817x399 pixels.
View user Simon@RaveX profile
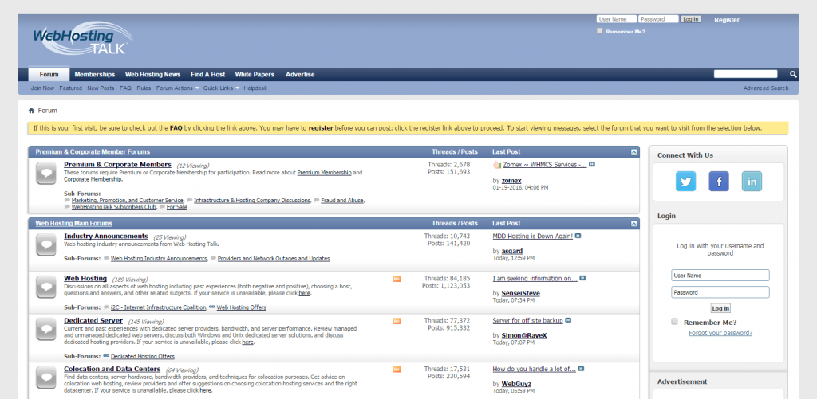pyautogui.click(x=523, y=335)
